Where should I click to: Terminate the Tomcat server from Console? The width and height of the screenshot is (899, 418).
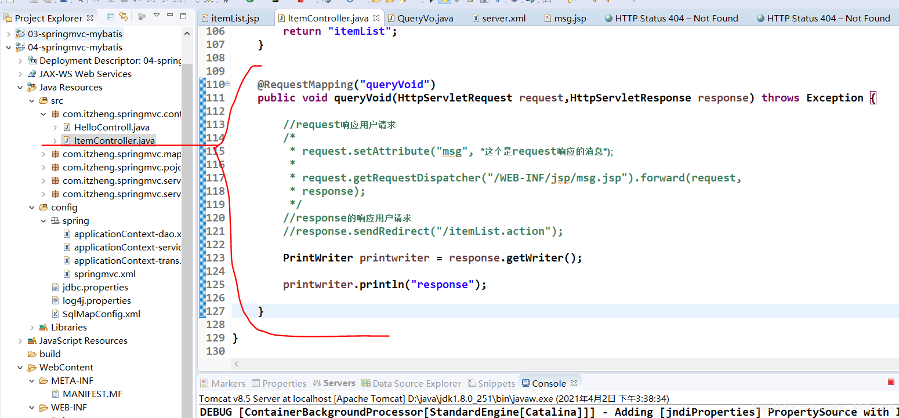[891, 382]
